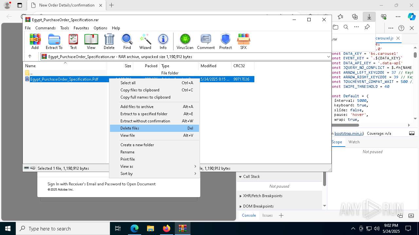Click the Find magnifier icon
This screenshot has width=419, height=235.
coord(127,41)
